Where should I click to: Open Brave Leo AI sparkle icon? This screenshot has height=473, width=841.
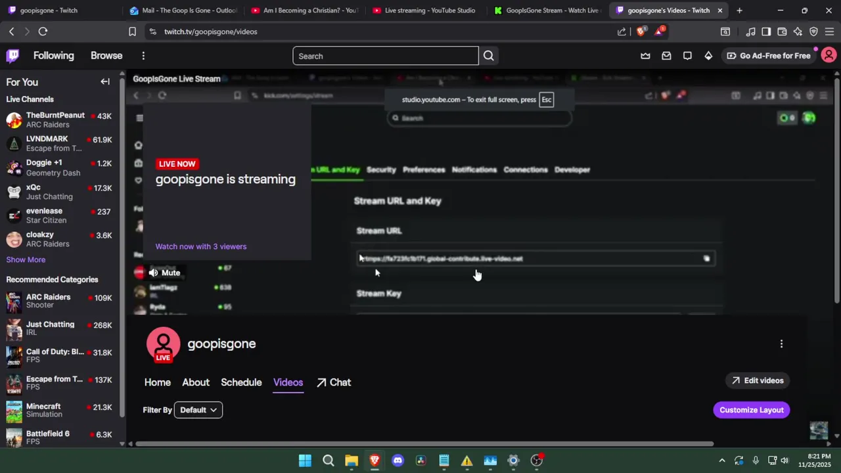(x=798, y=32)
